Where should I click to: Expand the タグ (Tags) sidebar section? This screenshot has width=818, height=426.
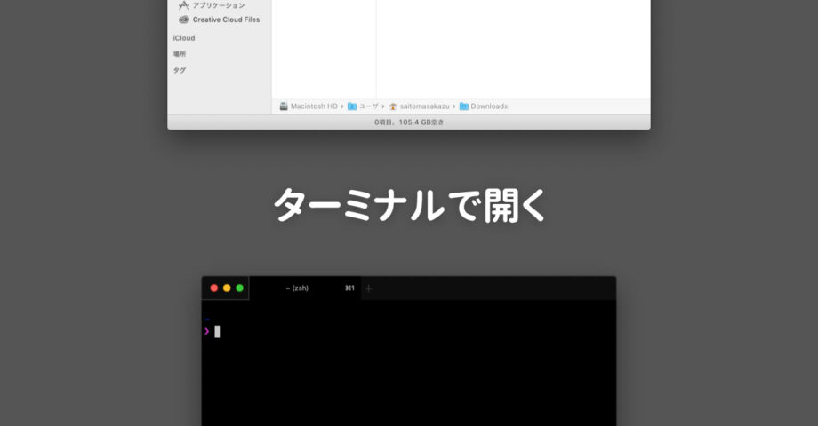click(180, 70)
